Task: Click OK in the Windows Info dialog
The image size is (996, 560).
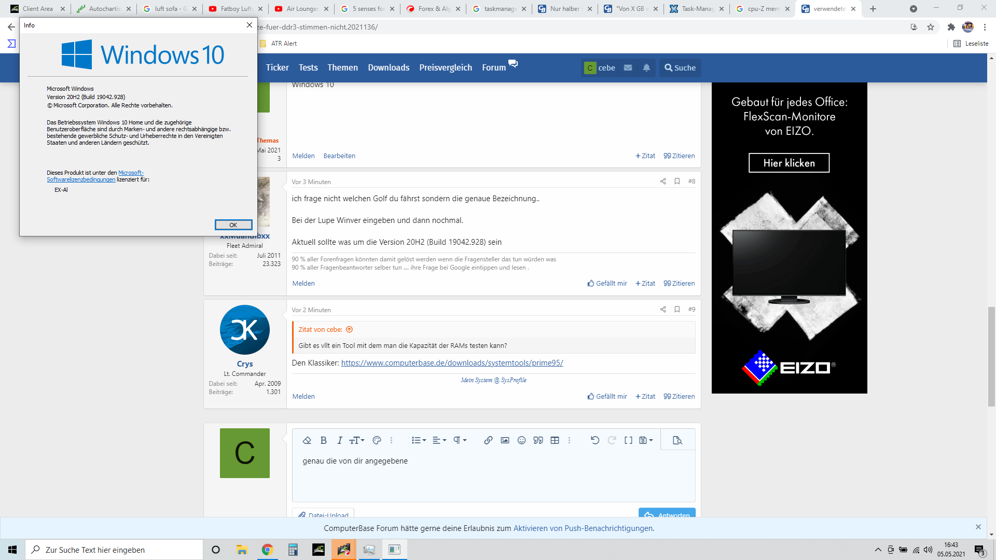Action: (233, 225)
